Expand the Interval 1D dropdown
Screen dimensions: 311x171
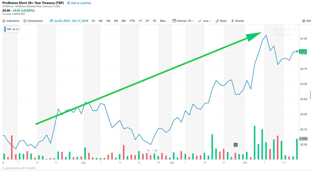click(x=183, y=21)
